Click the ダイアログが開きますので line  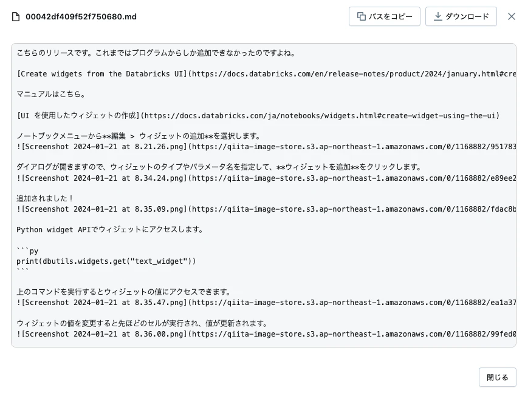219,167
